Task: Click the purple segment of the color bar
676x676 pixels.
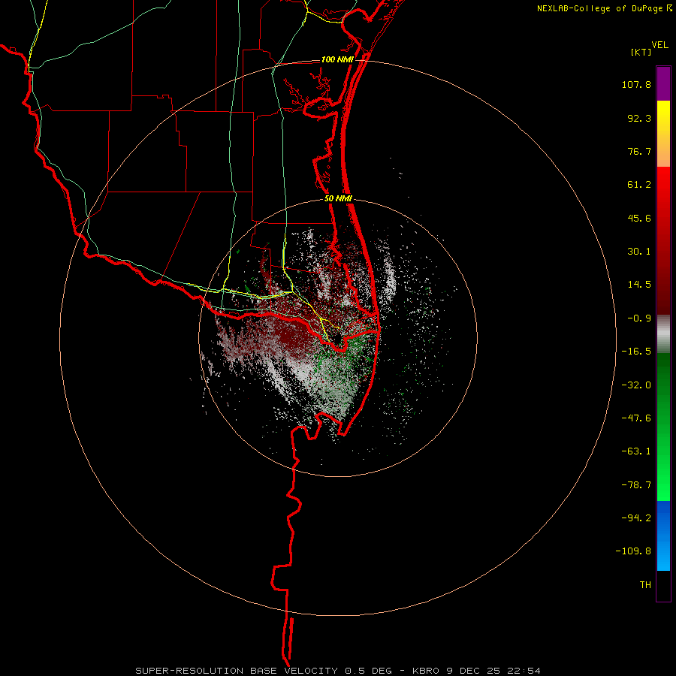Action: pos(663,83)
